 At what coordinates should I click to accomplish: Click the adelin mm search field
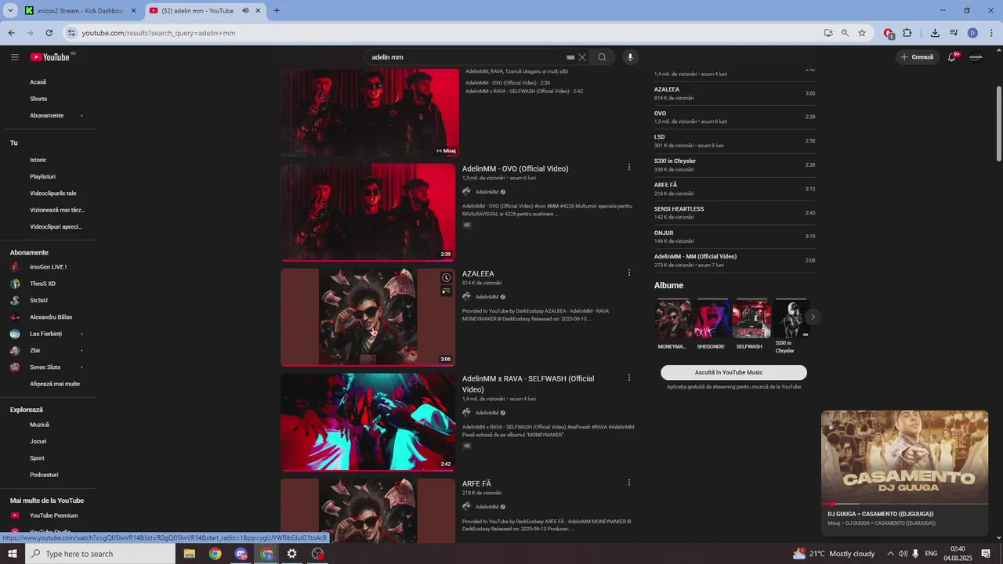(x=466, y=57)
